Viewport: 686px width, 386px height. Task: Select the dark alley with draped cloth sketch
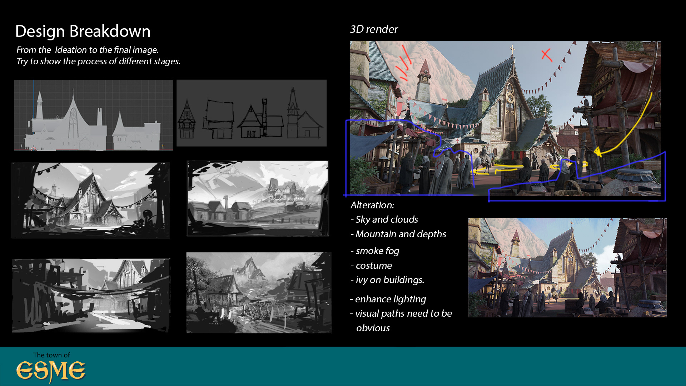pos(91,296)
